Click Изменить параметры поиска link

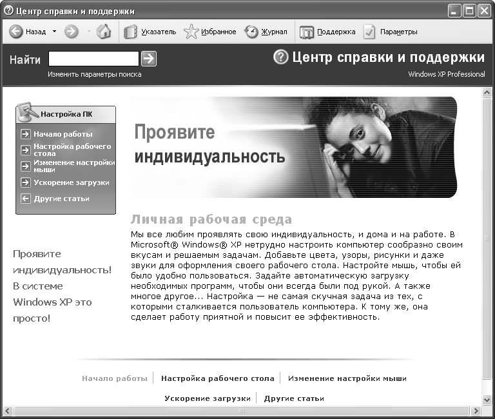point(94,74)
